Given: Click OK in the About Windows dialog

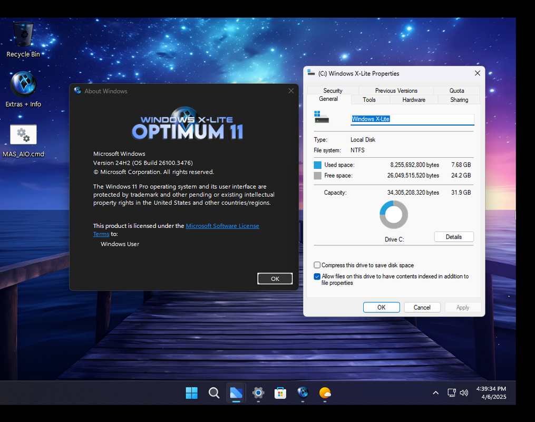Looking at the screenshot, I should tap(275, 279).
